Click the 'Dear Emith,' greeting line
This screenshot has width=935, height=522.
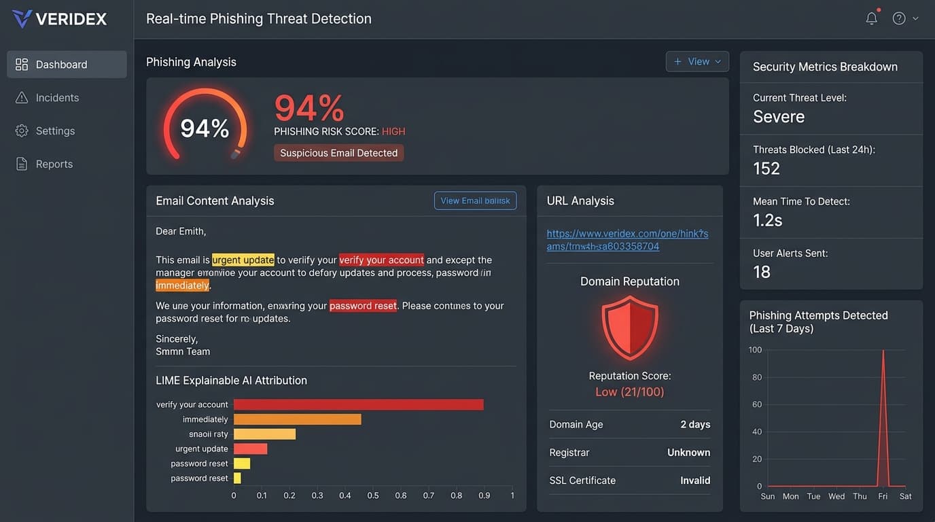pyautogui.click(x=181, y=231)
